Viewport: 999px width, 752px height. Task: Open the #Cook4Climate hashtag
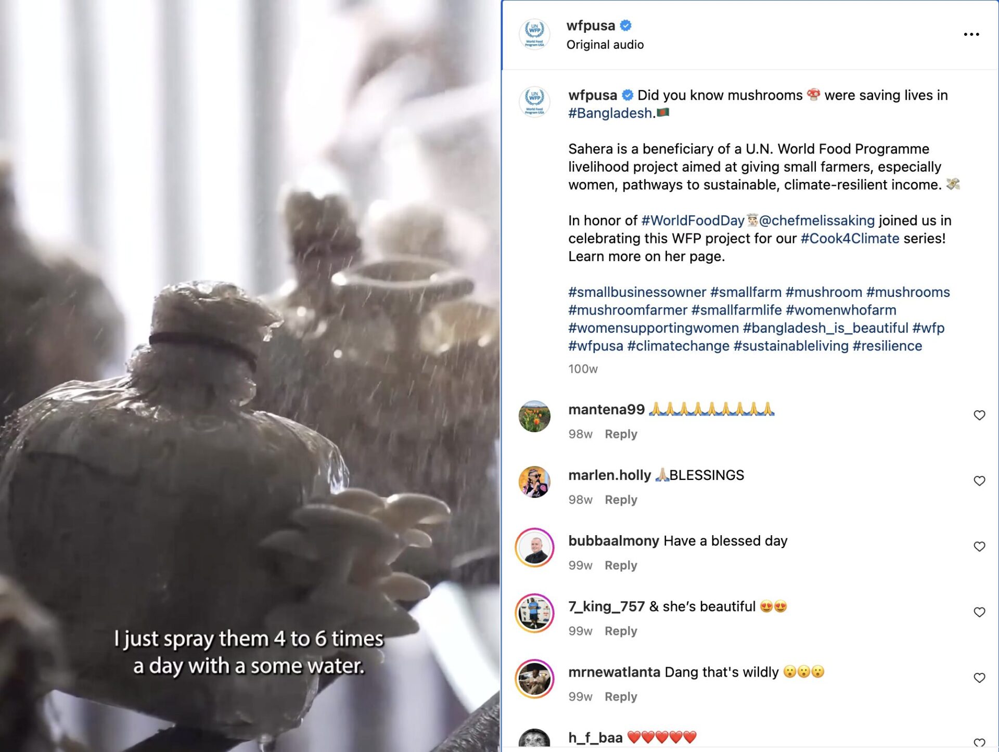tap(850, 238)
